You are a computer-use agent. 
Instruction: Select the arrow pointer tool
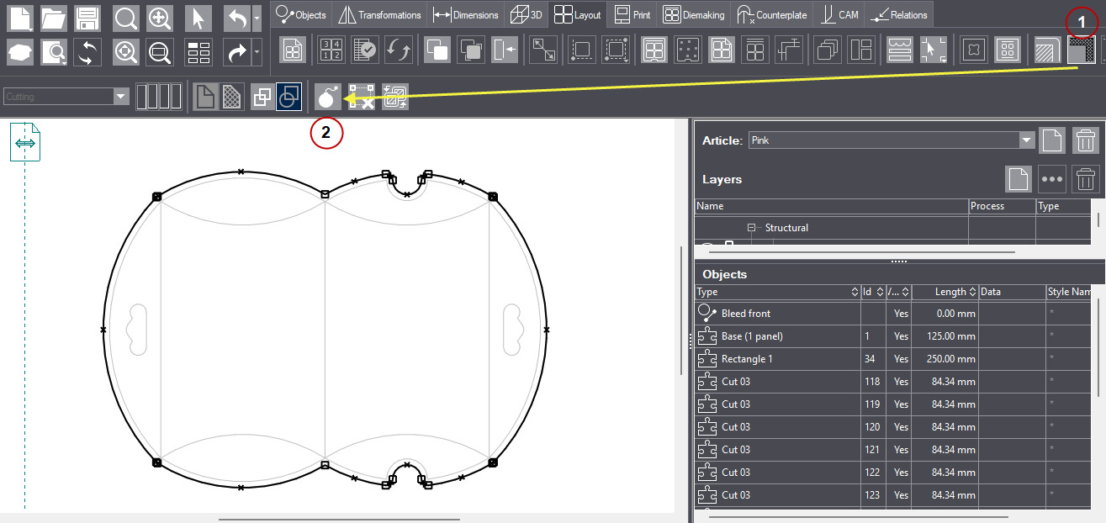[x=198, y=18]
